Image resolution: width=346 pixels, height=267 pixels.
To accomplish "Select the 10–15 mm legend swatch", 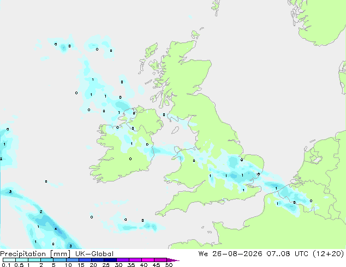I will click(x=73, y=260).
